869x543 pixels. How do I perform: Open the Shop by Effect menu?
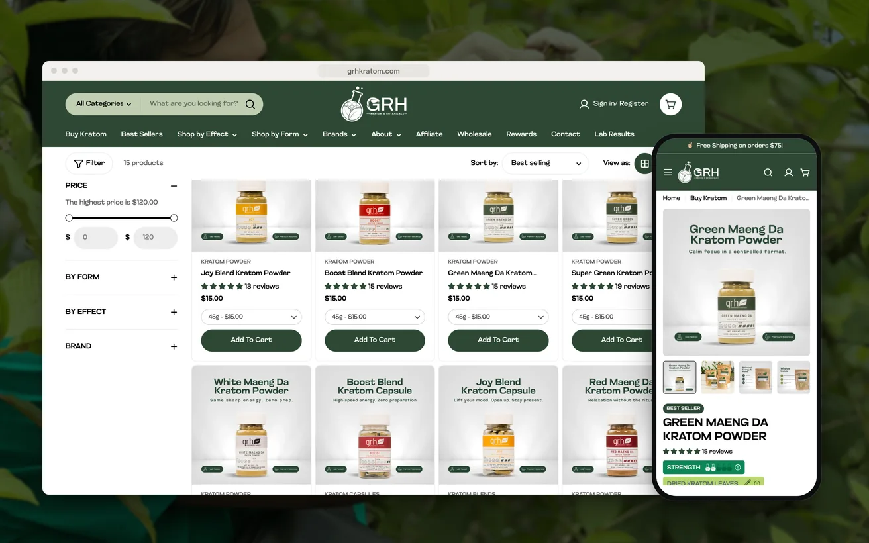tap(207, 134)
